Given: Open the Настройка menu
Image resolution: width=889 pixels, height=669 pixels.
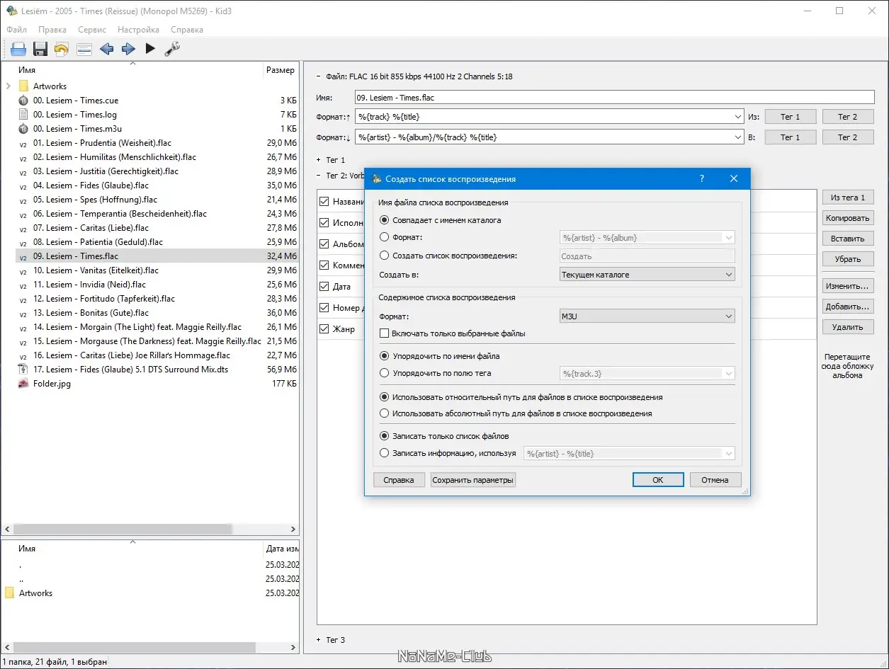Looking at the screenshot, I should tap(138, 30).
